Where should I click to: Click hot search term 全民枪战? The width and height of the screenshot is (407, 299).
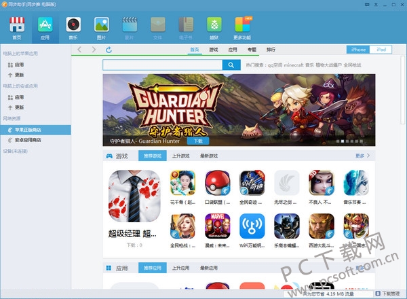tap(352, 65)
